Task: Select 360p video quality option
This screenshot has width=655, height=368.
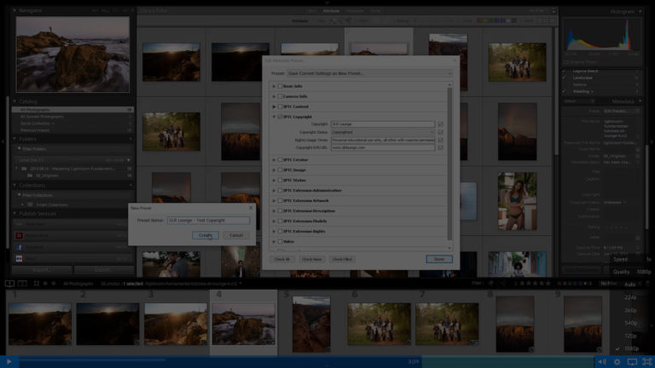Action: (631, 310)
